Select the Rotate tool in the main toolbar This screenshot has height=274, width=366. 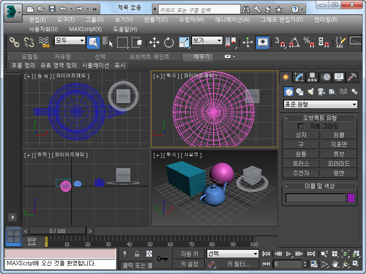pos(169,42)
